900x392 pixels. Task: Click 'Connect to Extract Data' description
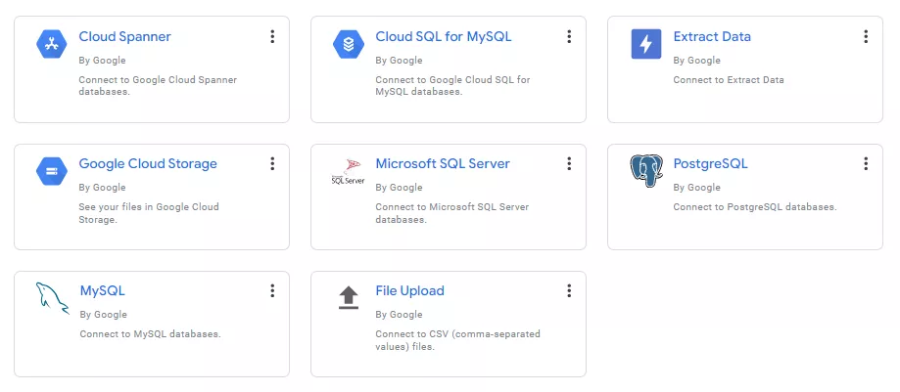point(729,79)
